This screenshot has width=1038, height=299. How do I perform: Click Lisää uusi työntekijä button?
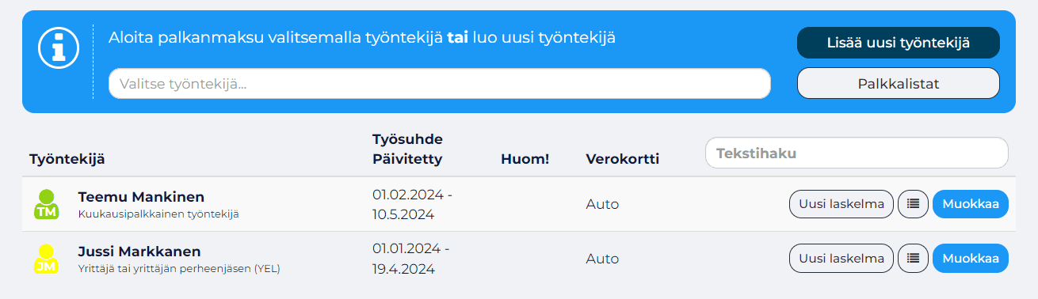(x=898, y=43)
